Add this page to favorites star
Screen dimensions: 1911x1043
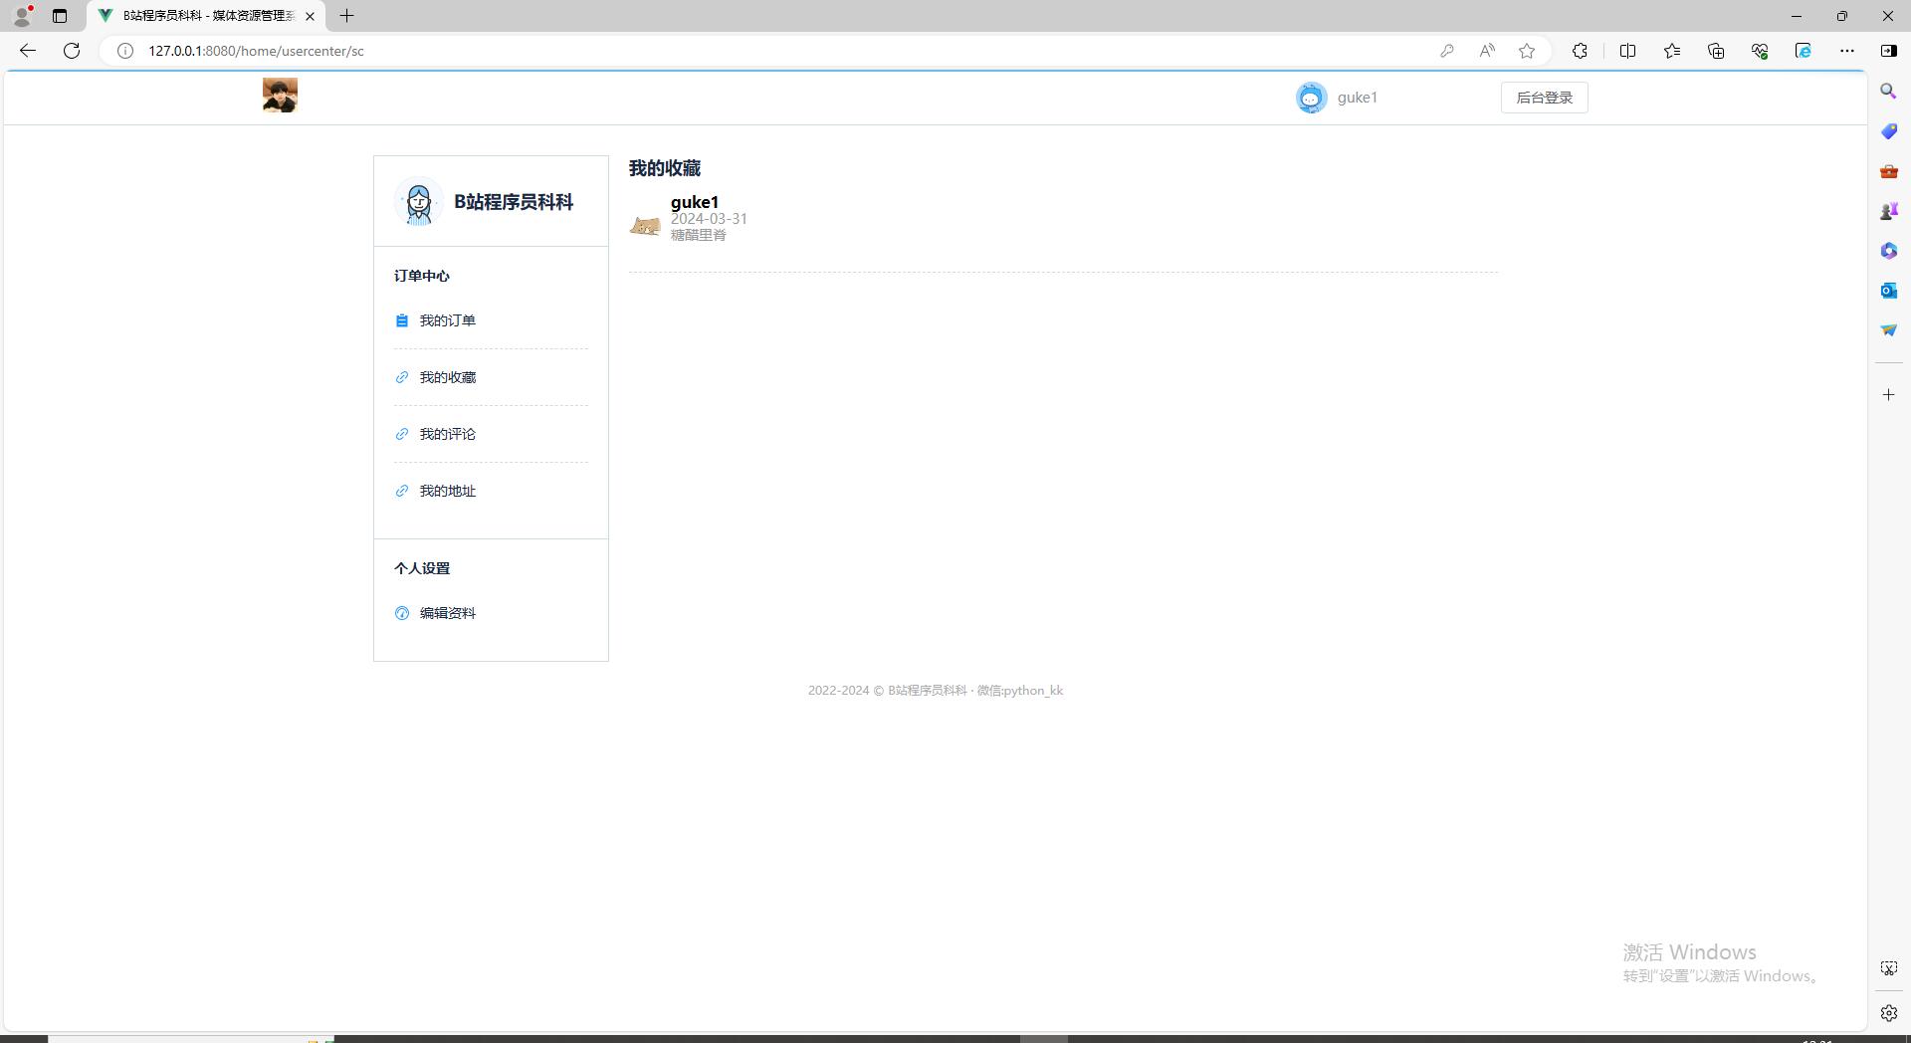[1527, 51]
